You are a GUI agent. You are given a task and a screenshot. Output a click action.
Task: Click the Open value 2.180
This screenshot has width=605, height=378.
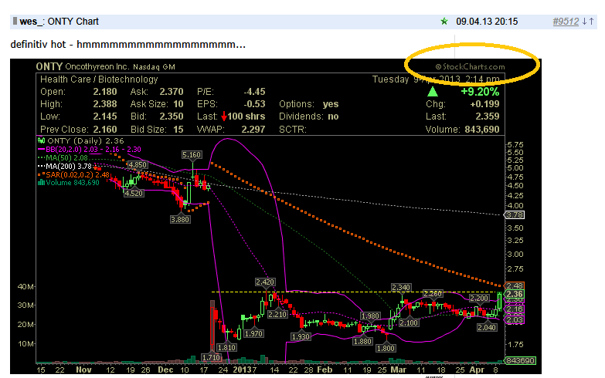(x=104, y=92)
